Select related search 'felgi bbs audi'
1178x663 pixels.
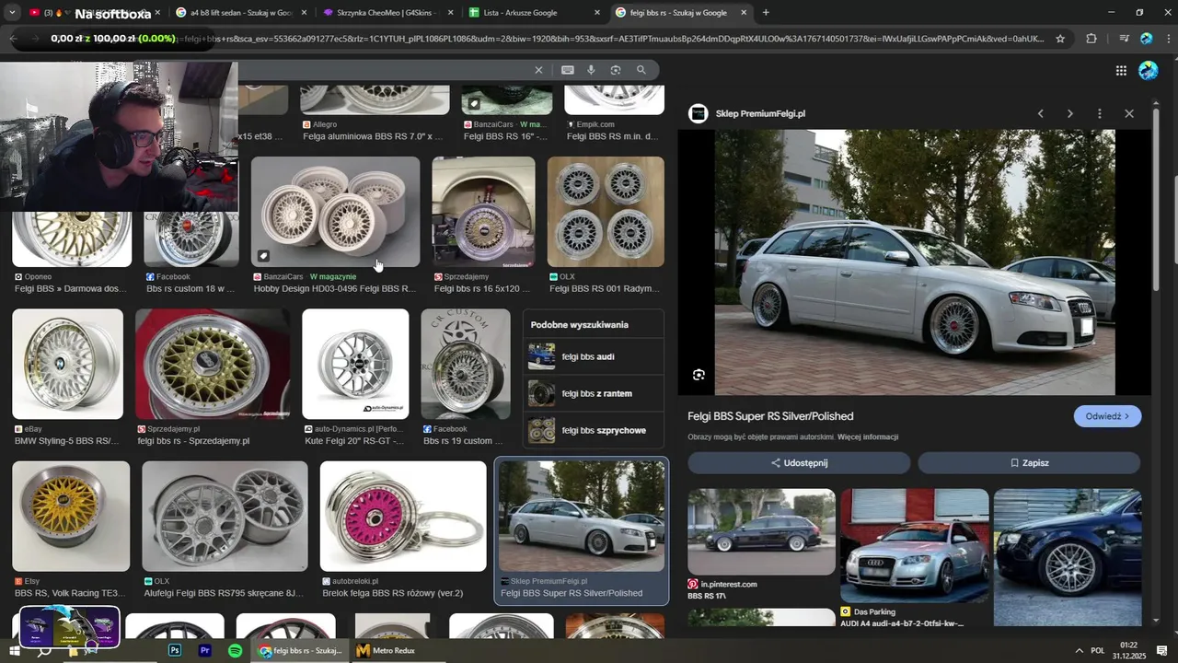(x=594, y=356)
